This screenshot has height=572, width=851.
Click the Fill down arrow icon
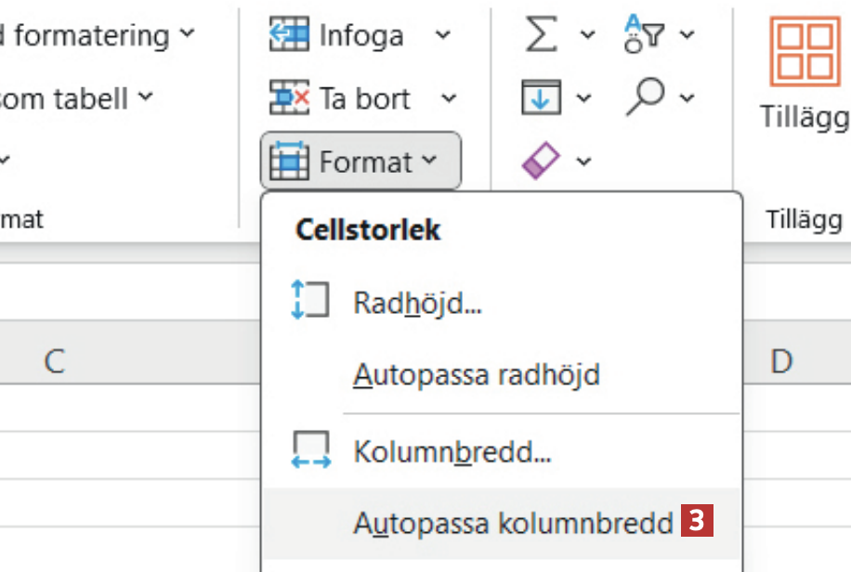(542, 97)
